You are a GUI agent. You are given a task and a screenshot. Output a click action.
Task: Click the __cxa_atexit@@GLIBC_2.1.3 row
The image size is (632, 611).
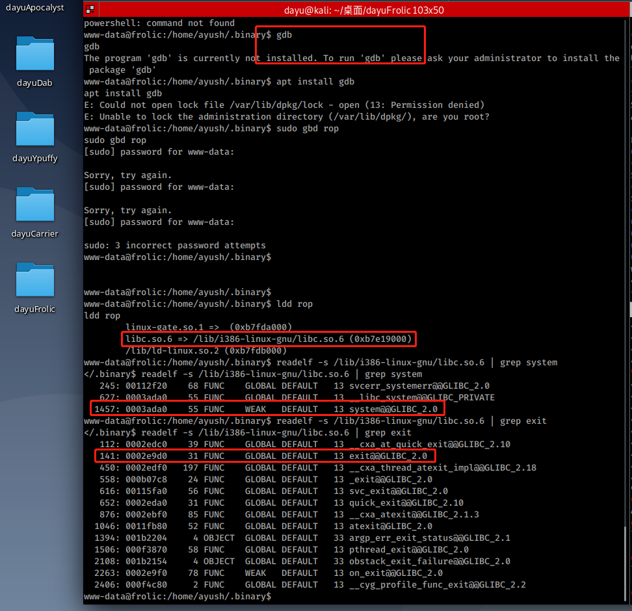coord(289,514)
